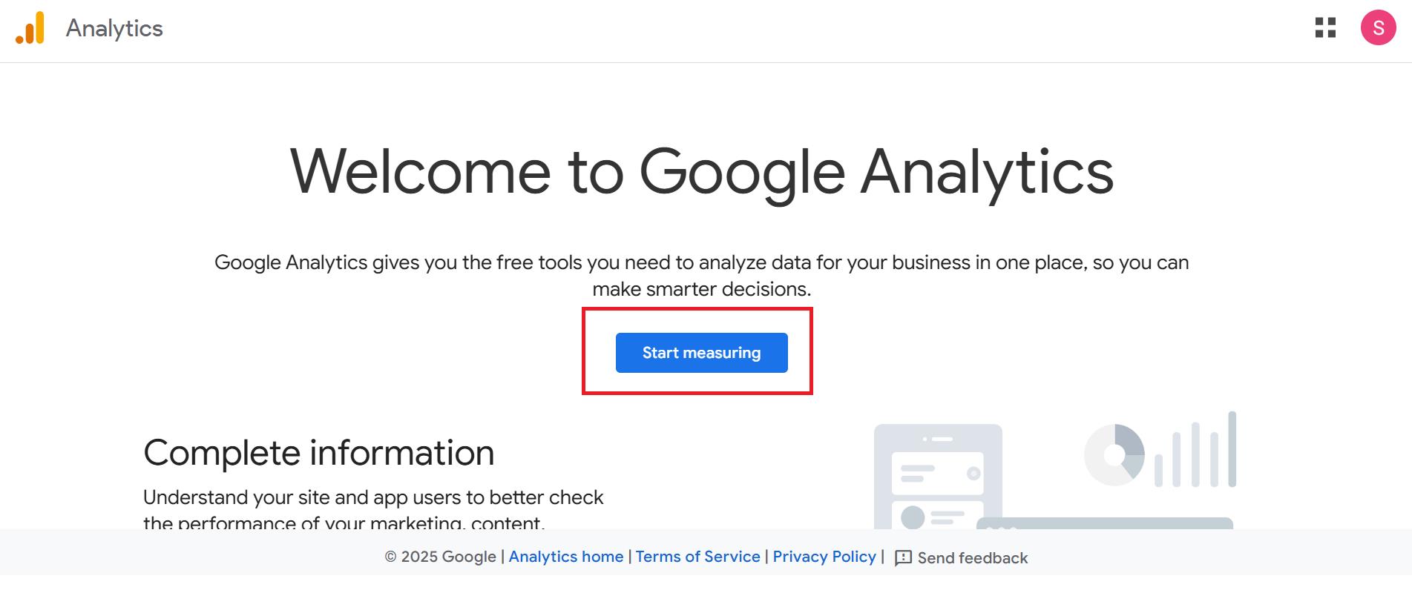1412x590 pixels.
Task: Select the orange bar-chart Analytics icon
Action: pos(28,29)
